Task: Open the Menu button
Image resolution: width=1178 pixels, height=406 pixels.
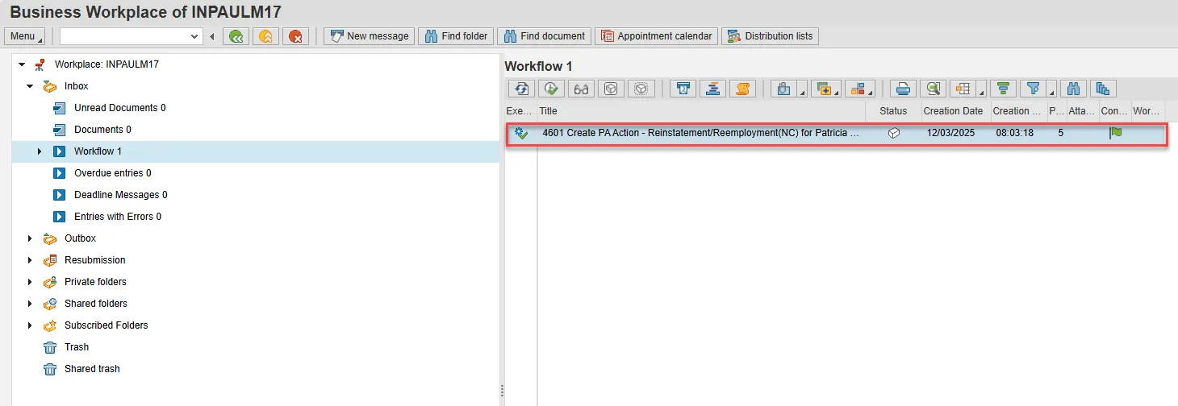Action: 25,36
